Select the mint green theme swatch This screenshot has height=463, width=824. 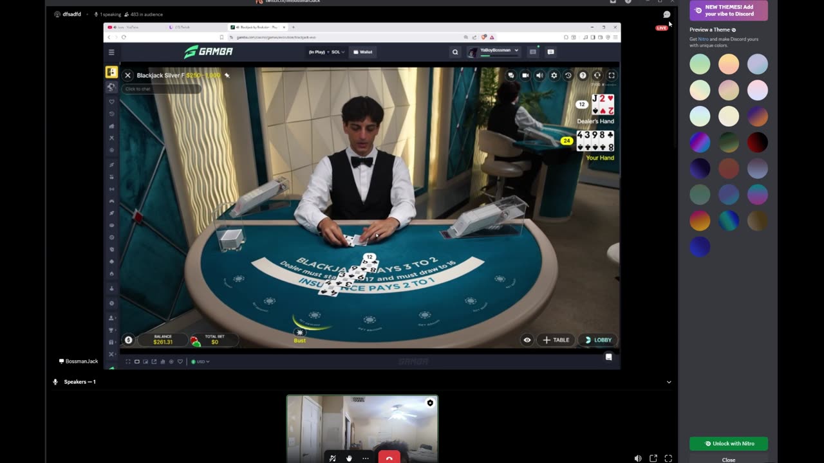coord(700,64)
